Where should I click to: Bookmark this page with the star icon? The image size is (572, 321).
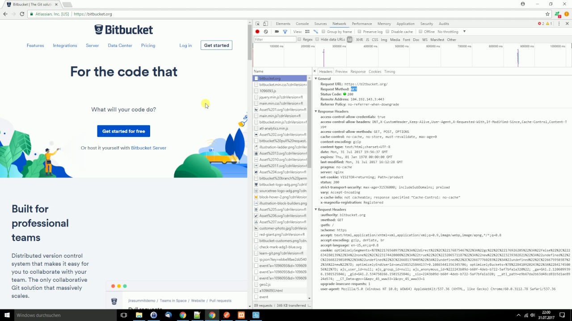pyautogui.click(x=547, y=14)
